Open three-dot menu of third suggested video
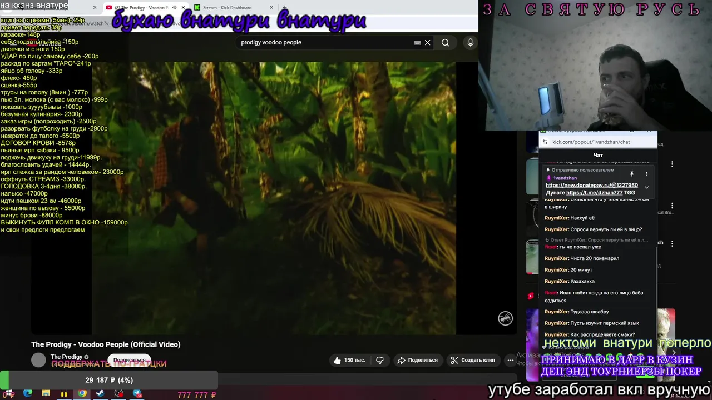The image size is (712, 400). (x=672, y=243)
